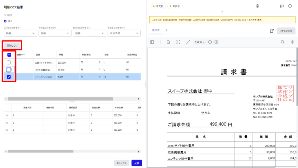Zoom in with the plus circle icon

[x=216, y=42]
